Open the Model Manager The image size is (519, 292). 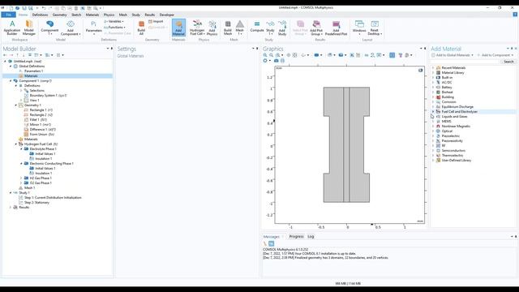(x=29, y=28)
